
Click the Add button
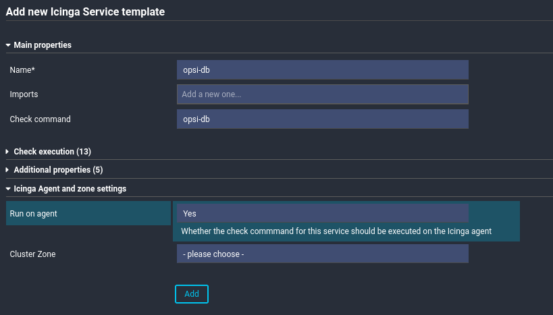pyautogui.click(x=192, y=294)
